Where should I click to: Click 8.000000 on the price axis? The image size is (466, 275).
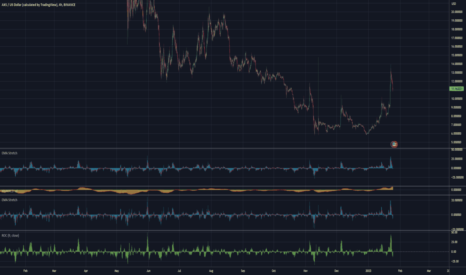point(457,116)
